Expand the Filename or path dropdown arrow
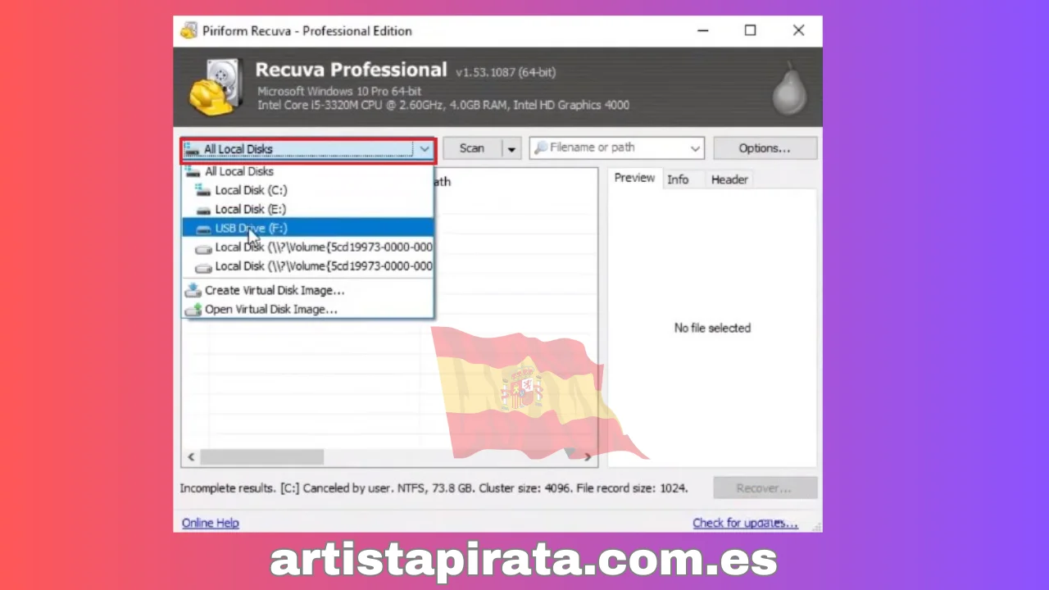This screenshot has width=1049, height=590. pos(695,149)
